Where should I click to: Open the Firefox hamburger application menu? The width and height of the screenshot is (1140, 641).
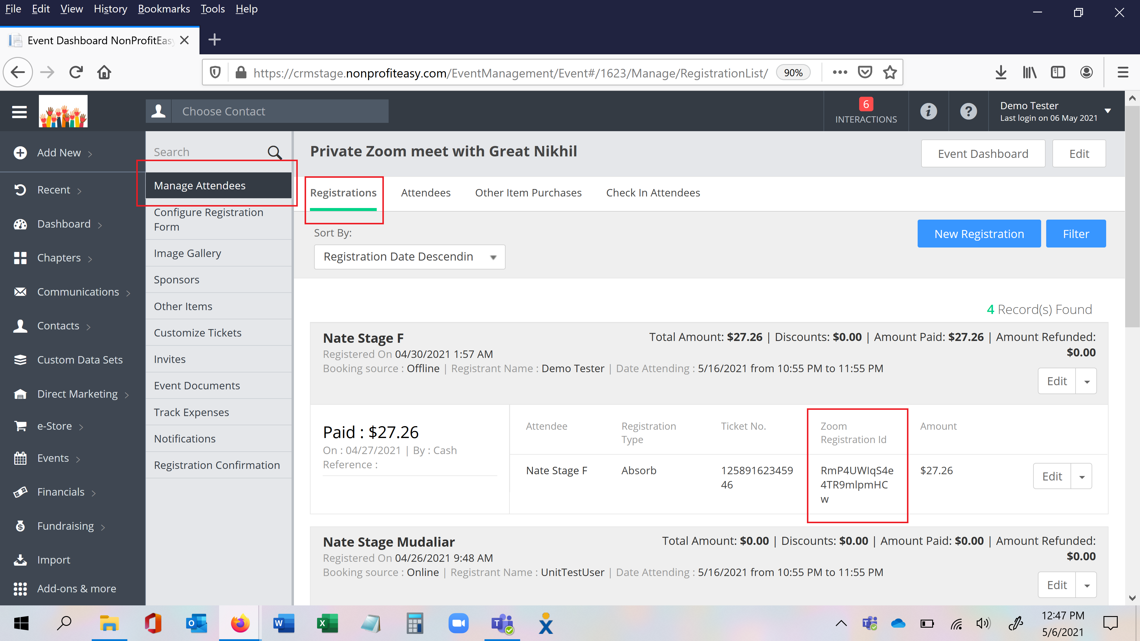coord(1123,72)
